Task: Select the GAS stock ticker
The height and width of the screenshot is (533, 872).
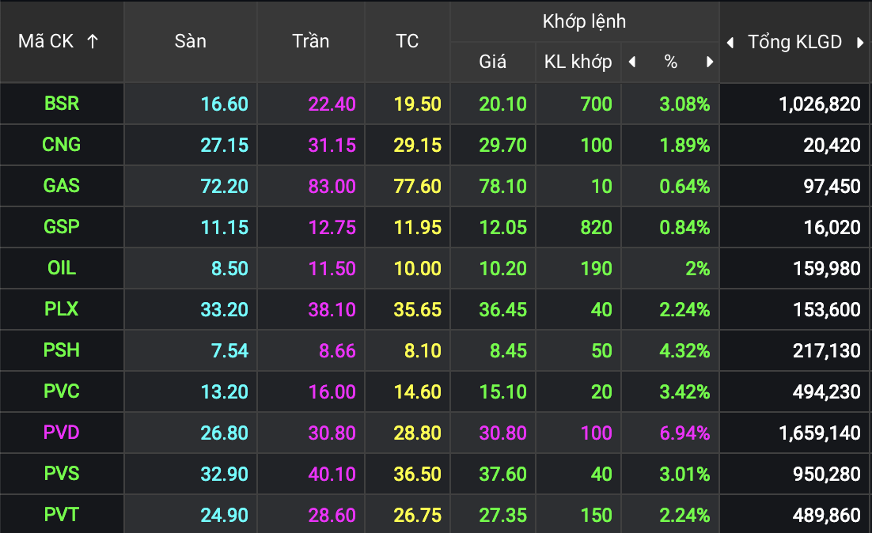Action: click(62, 186)
